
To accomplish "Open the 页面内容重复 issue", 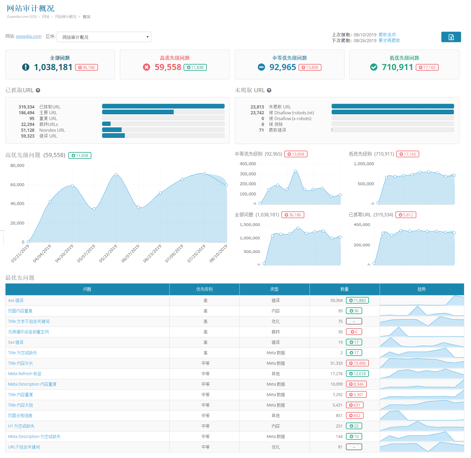I will click(x=20, y=311).
